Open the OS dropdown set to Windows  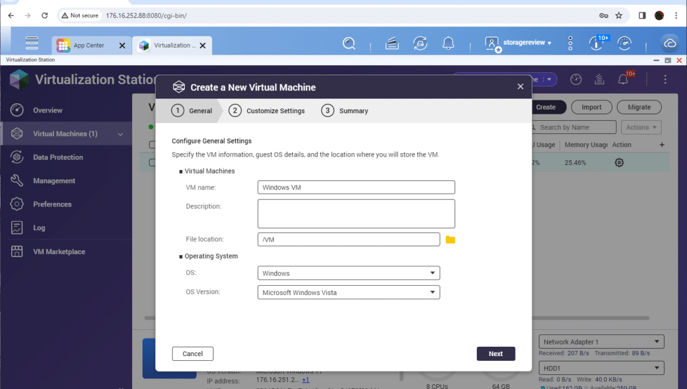point(349,273)
